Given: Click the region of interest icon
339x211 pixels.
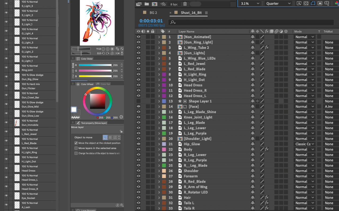Looking at the screenshot, I should [320, 3].
